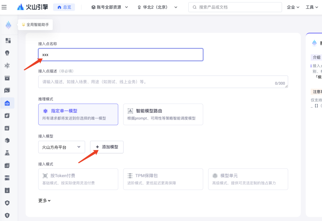
Task: Click the shield lock sidebar icon
Action: 7,203
